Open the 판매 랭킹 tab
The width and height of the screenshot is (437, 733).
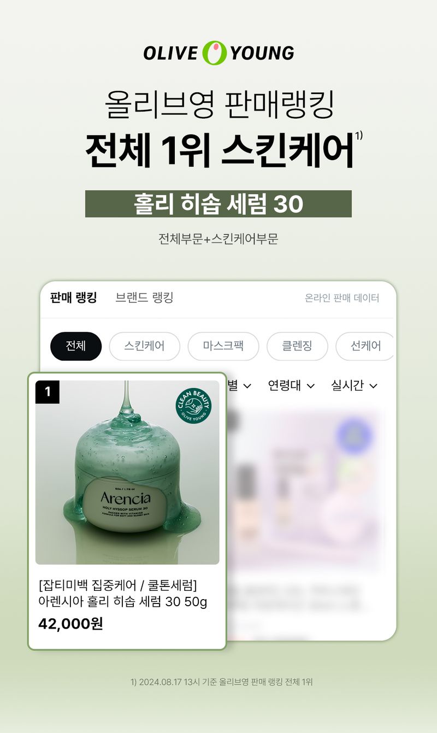pos(73,298)
